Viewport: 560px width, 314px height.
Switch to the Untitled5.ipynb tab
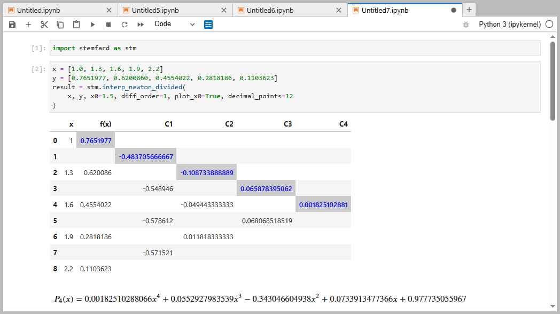[x=172, y=10]
